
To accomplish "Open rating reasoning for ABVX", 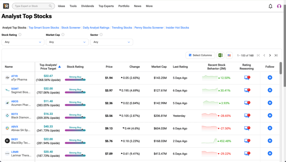I will coord(247,128).
